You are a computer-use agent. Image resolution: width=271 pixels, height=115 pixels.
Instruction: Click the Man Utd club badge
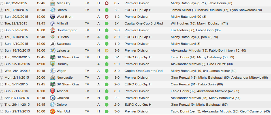(53, 111)
